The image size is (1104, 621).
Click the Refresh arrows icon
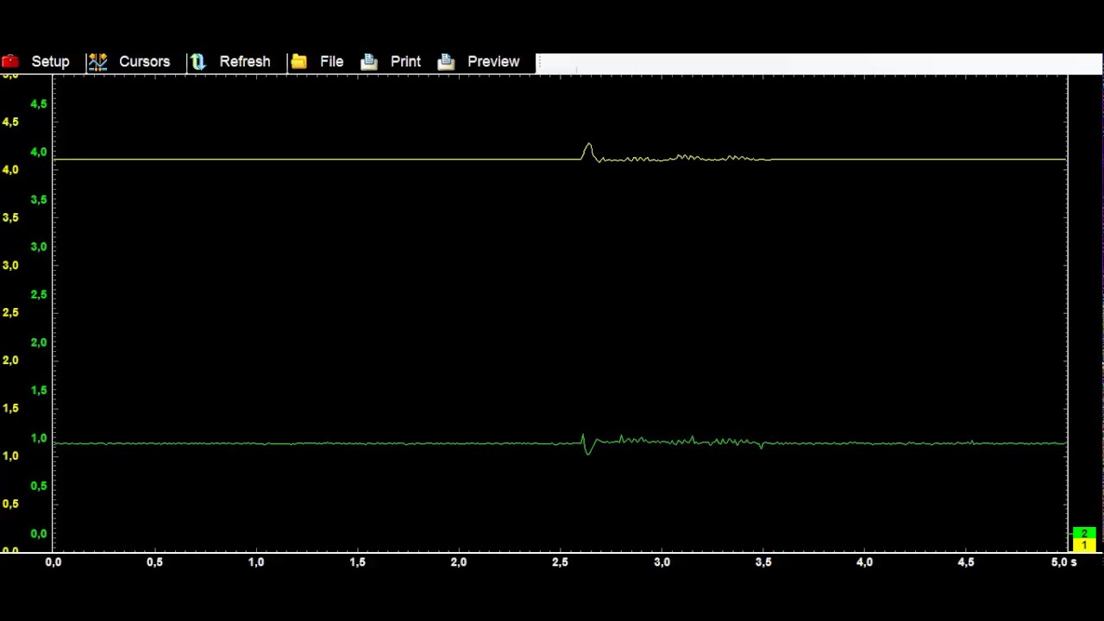point(198,61)
